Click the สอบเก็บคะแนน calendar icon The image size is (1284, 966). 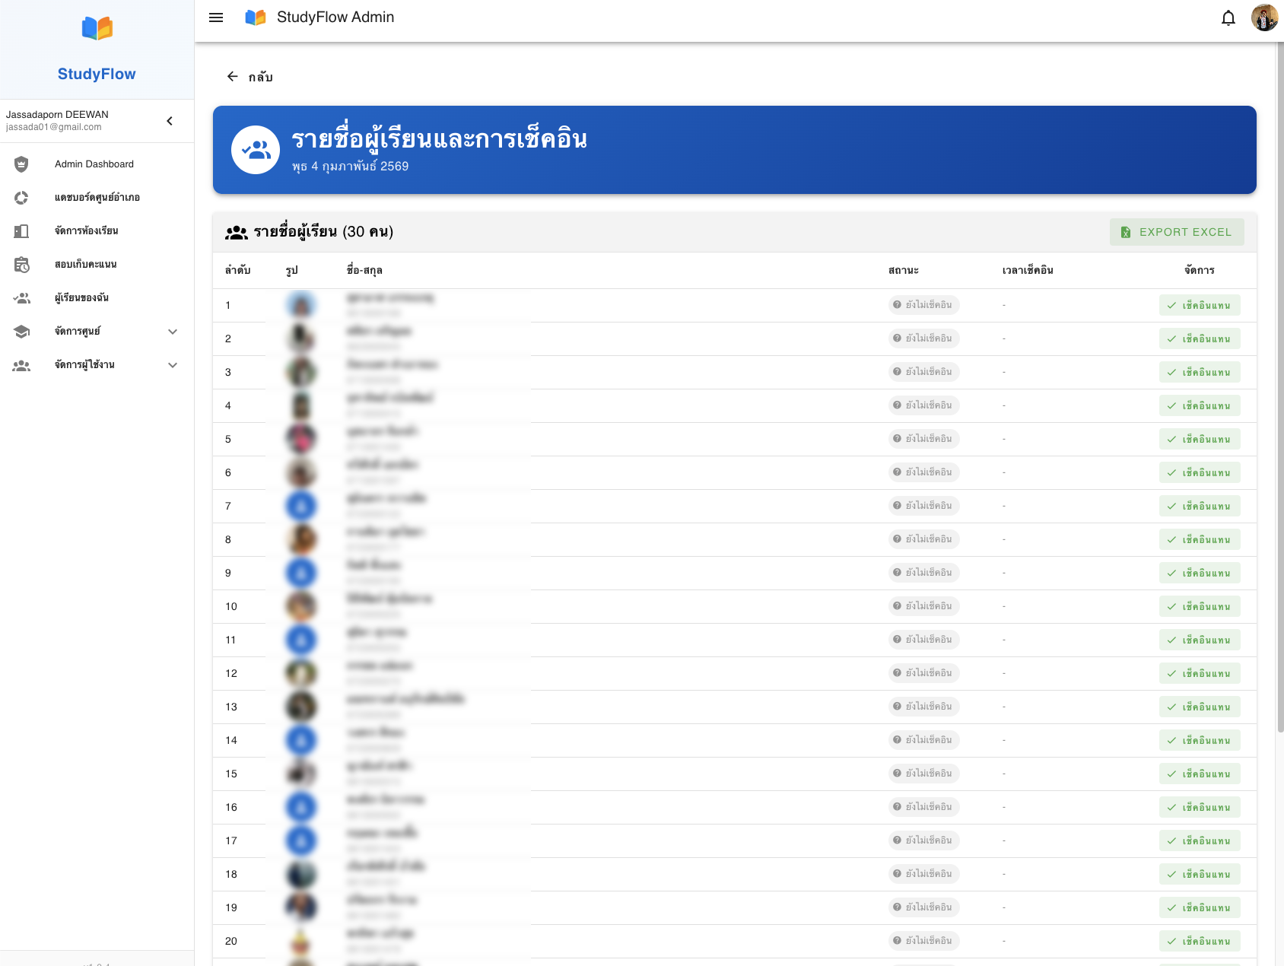(21, 265)
